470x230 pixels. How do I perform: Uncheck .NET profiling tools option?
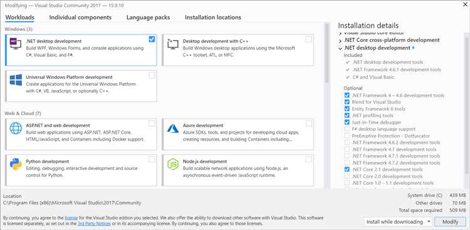347,116
